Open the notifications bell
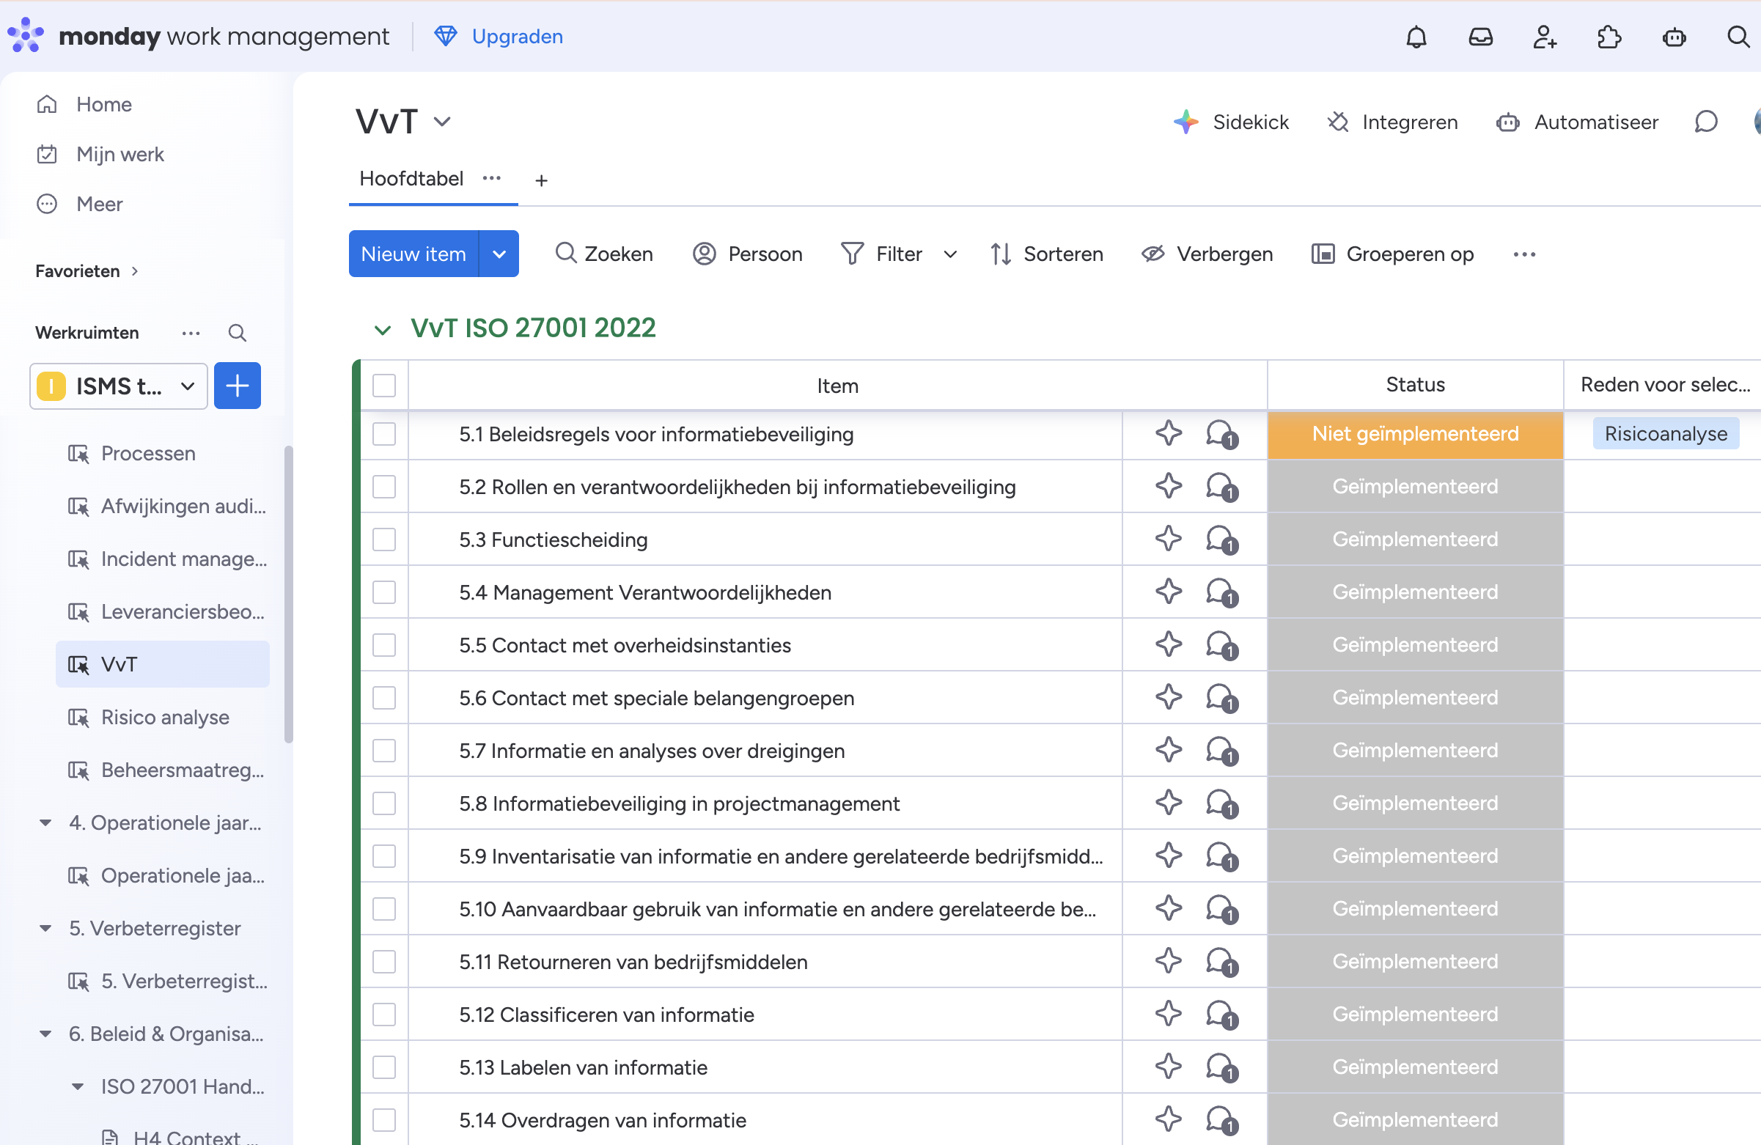Viewport: 1761px width, 1145px height. [x=1416, y=37]
